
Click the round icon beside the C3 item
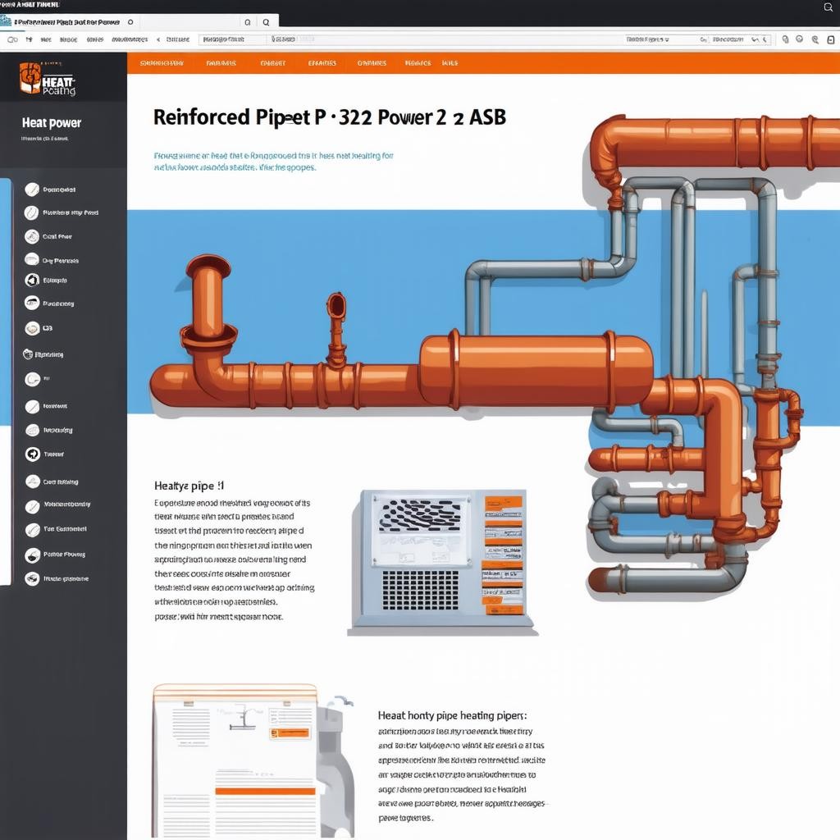pos(32,328)
